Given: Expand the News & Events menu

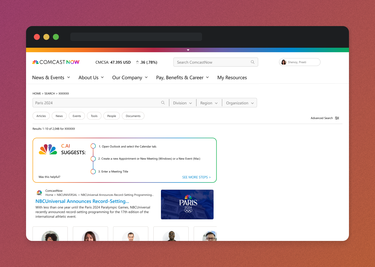Looking at the screenshot, I should [x=51, y=77].
